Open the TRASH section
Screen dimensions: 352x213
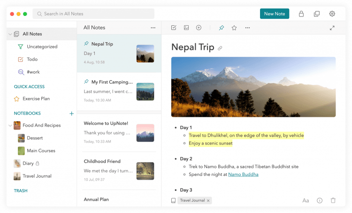21,191
